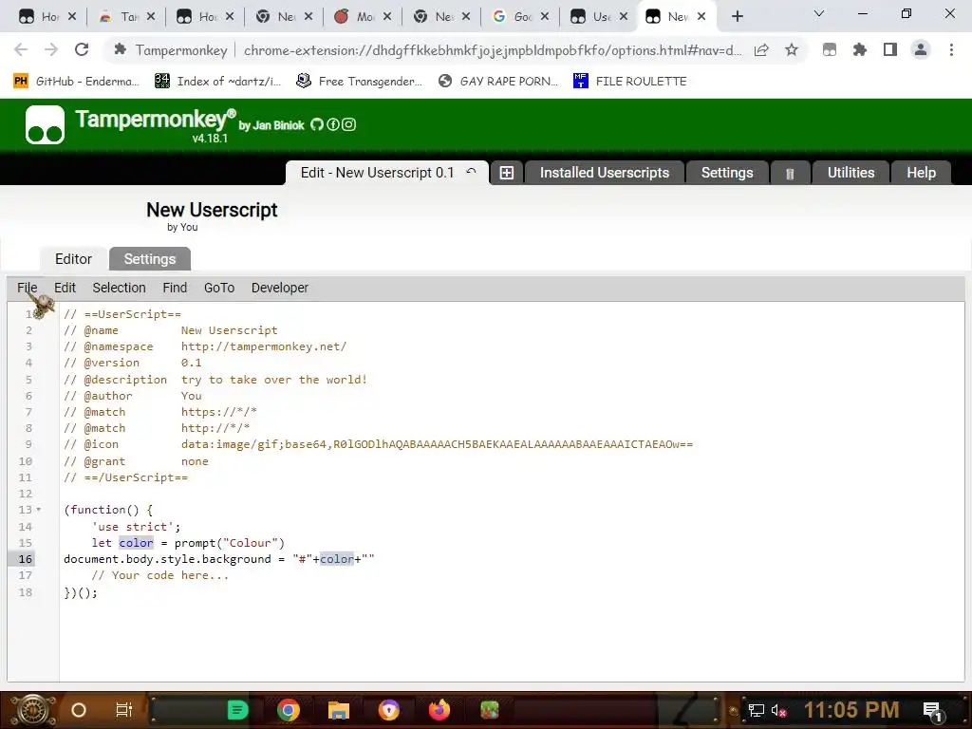This screenshot has height=729, width=972.
Task: Open the Instagram icon link in header
Action: tap(349, 124)
